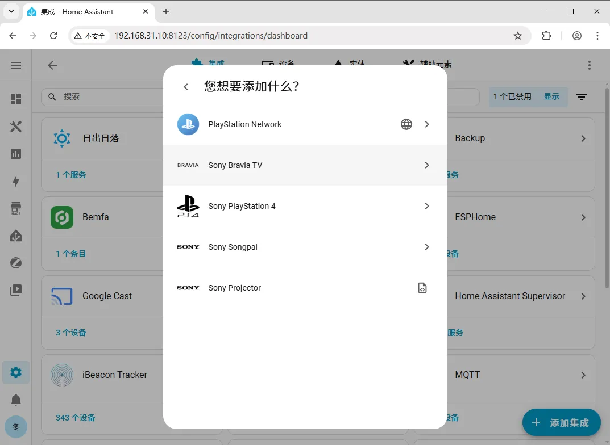Open browser extensions puzzle icon
The width and height of the screenshot is (610, 445).
tap(546, 36)
